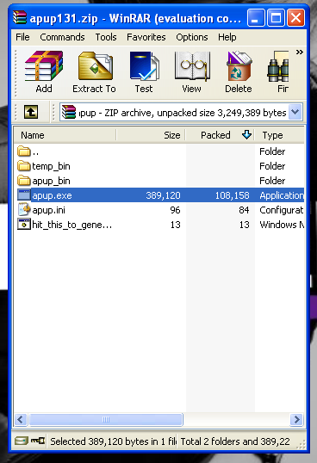Sort by the Name column header

click(65, 135)
